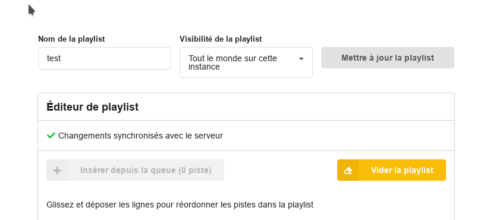Viewport: 493px width, 220px height.
Task: Click the caret arrow in the visibility selector
Action: pos(301,59)
